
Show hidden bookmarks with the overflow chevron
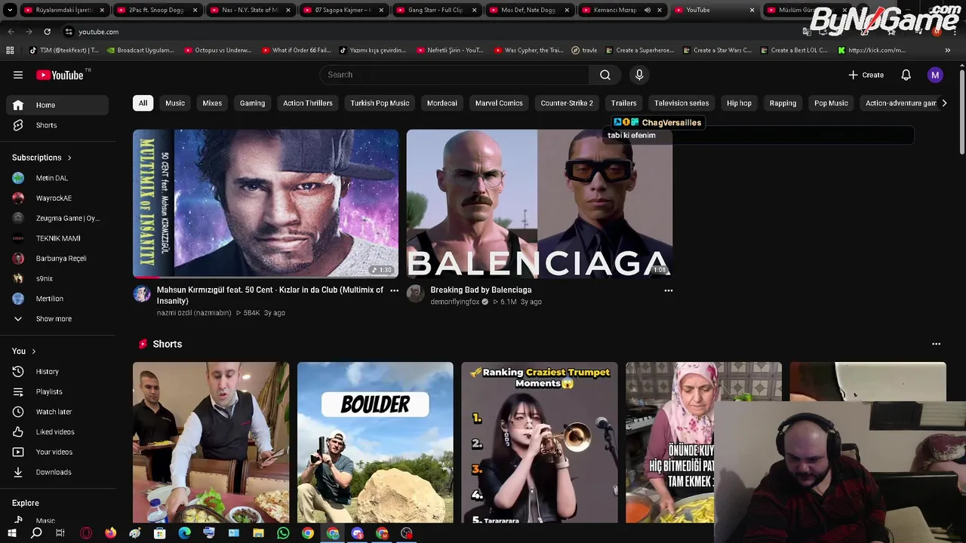pos(948,51)
